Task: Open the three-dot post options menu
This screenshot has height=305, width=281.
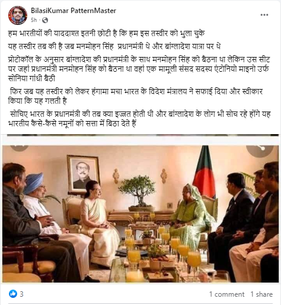Action: [264, 15]
